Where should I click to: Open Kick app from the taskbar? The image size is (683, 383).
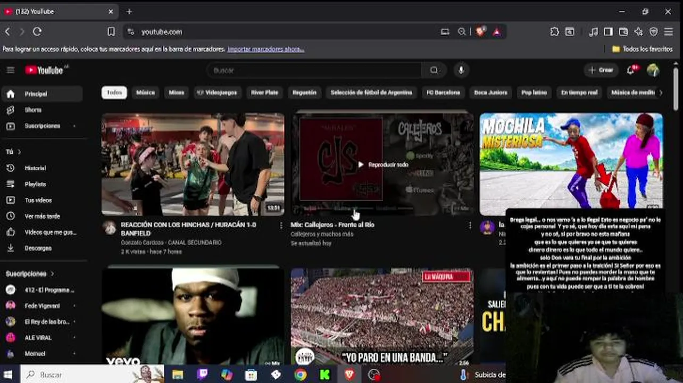pyautogui.click(x=324, y=374)
